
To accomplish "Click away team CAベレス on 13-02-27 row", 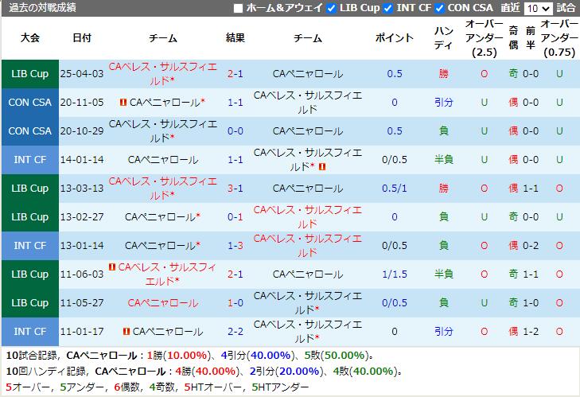I will (x=308, y=217).
